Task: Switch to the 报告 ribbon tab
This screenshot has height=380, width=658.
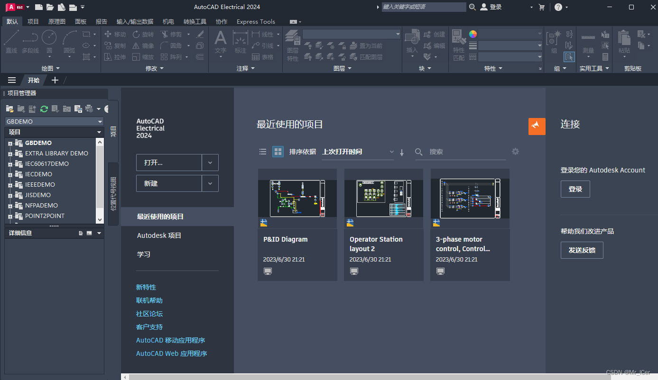Action: tap(102, 21)
